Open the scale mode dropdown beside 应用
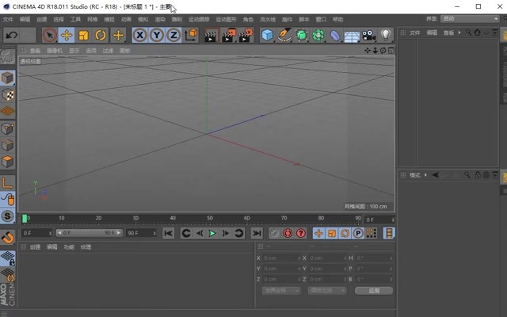The width and height of the screenshot is (507, 317). point(326,291)
